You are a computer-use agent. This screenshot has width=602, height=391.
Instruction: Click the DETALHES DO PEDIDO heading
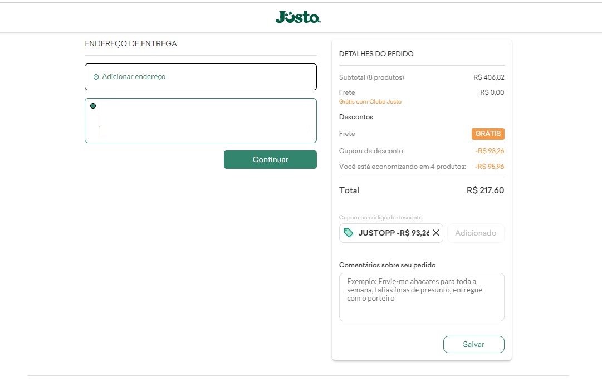click(x=376, y=54)
